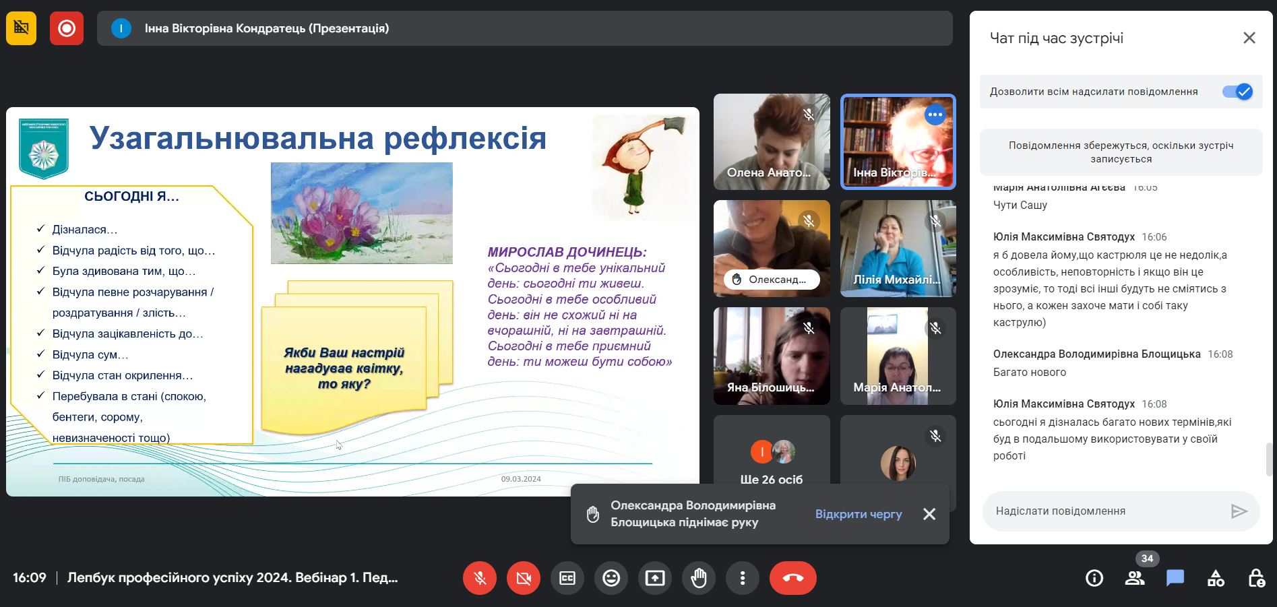Dismiss the raised hand notification
This screenshot has height=607, width=1277.
pyautogui.click(x=929, y=514)
